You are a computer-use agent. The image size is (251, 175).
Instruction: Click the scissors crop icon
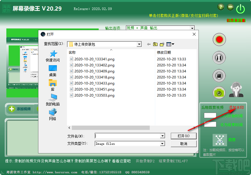(x=220, y=140)
